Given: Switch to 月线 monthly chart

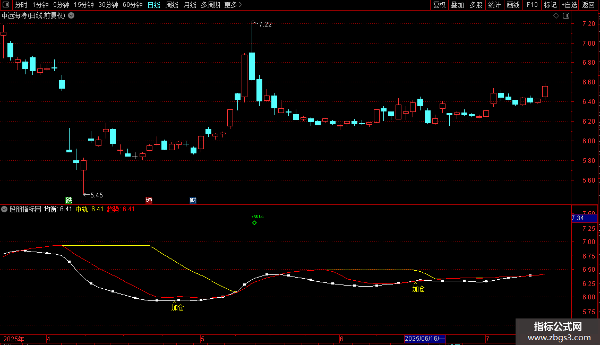Looking at the screenshot, I should click(190, 5).
